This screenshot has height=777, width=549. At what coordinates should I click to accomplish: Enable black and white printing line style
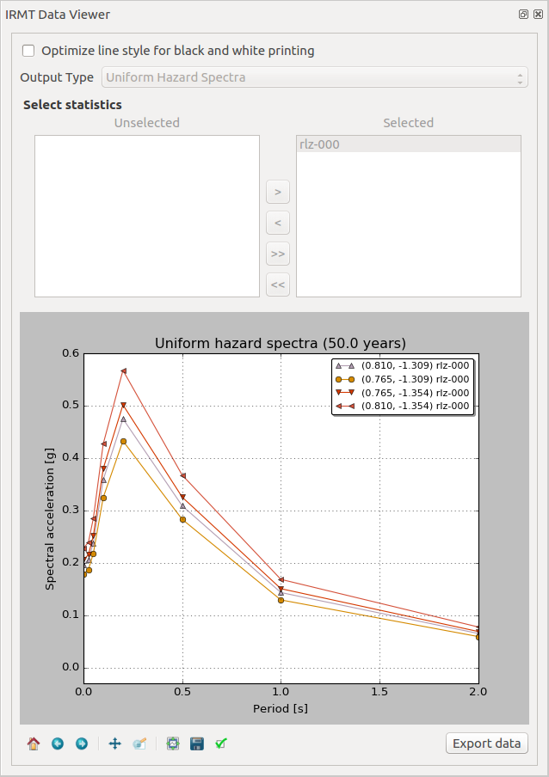pos(29,51)
